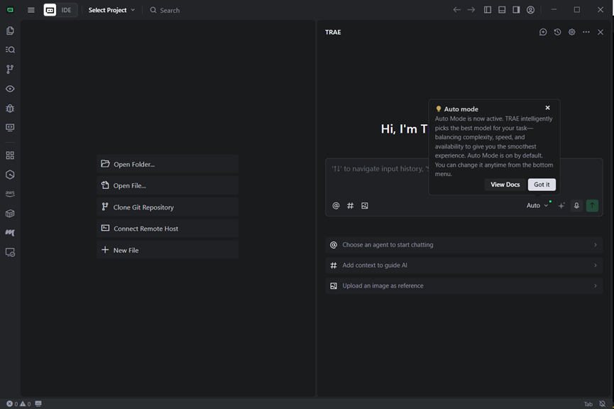Click the @ agent mention icon in chat input
Screen dimensions: 614x409
(336, 206)
